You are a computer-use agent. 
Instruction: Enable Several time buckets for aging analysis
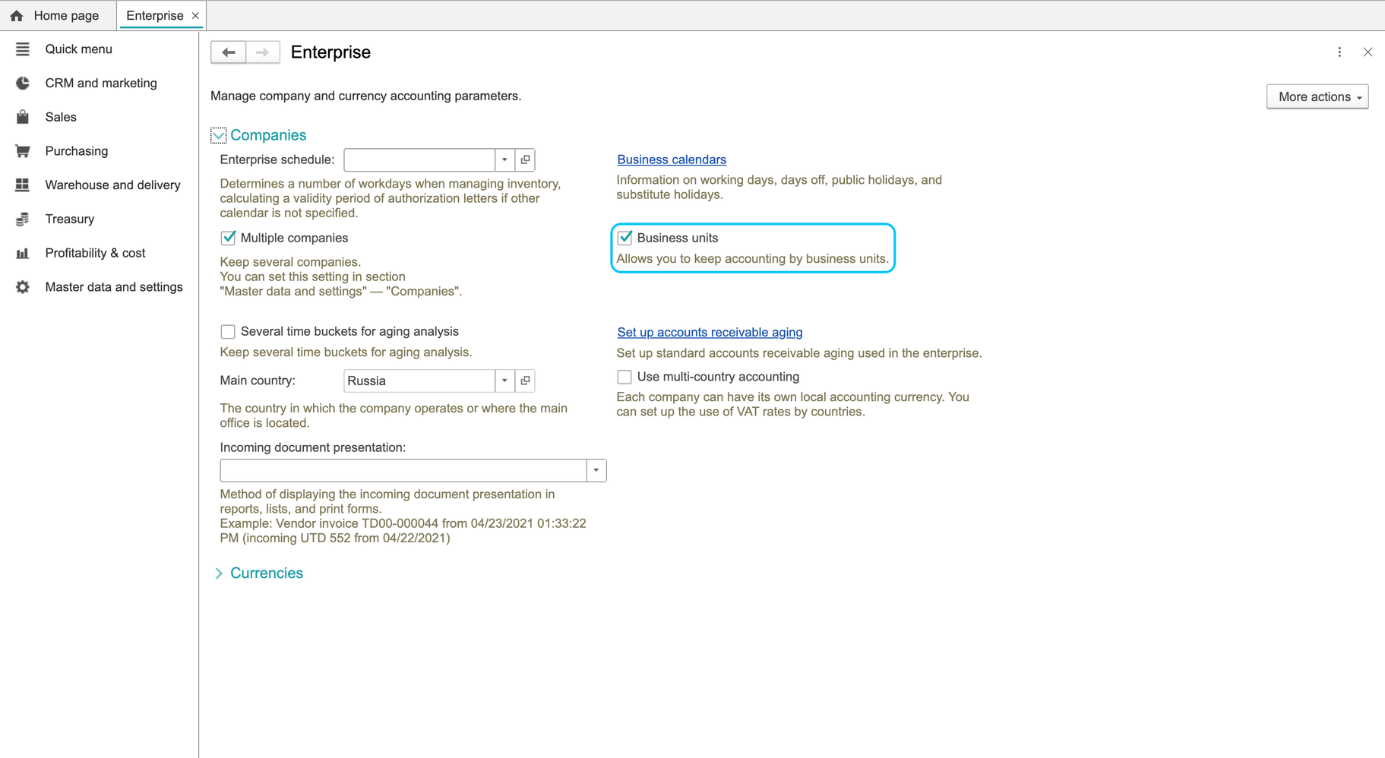pos(228,332)
